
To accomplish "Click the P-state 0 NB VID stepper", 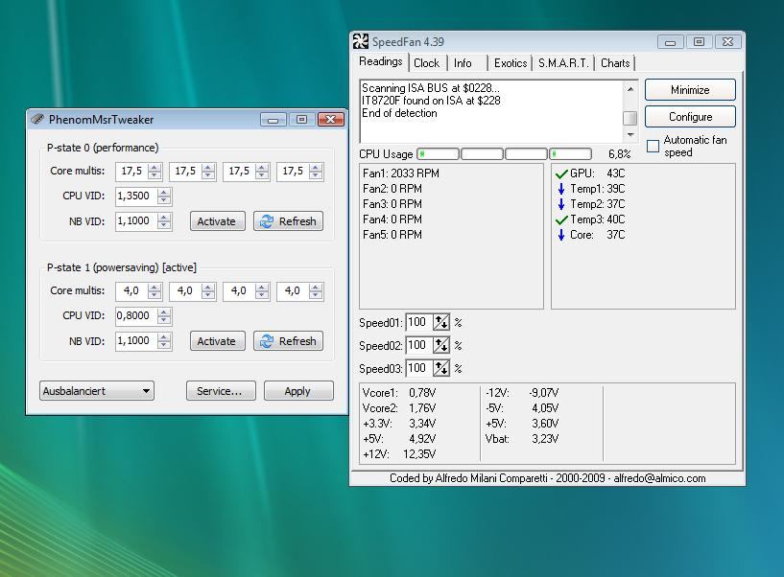I will click(x=164, y=221).
